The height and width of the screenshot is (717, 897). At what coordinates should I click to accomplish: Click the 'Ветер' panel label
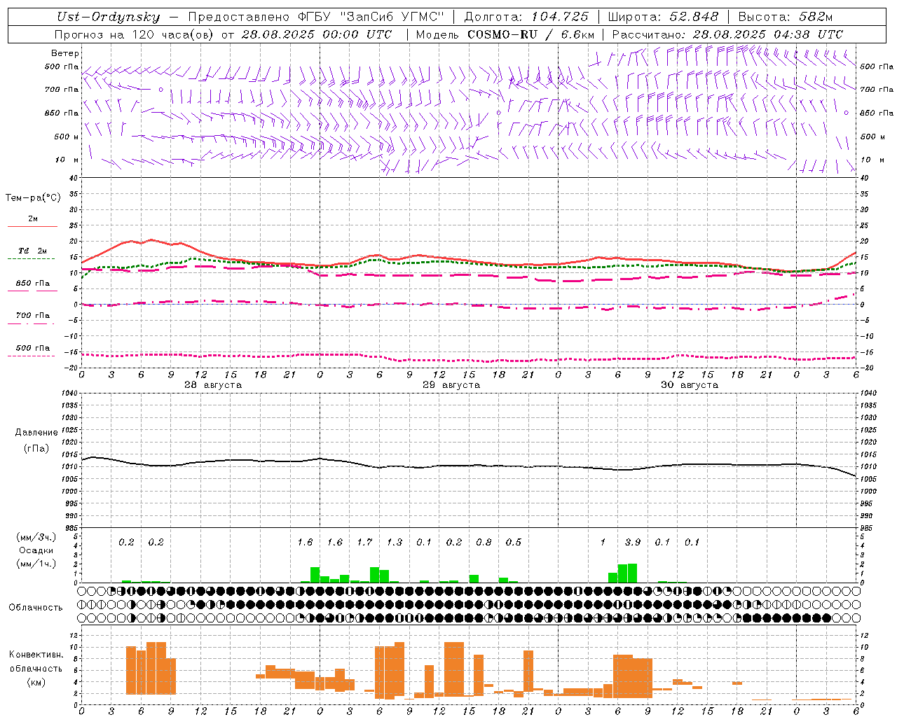point(65,53)
